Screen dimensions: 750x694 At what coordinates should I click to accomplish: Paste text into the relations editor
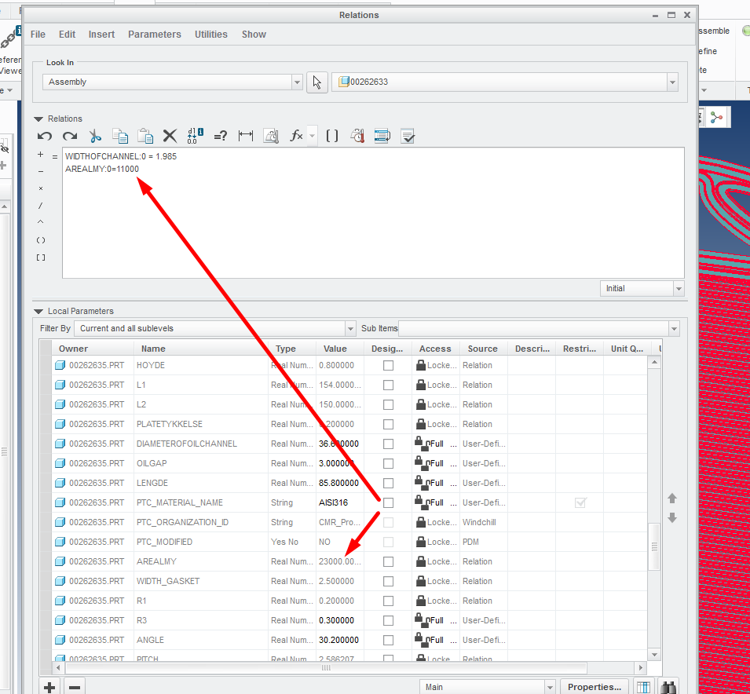coord(145,136)
